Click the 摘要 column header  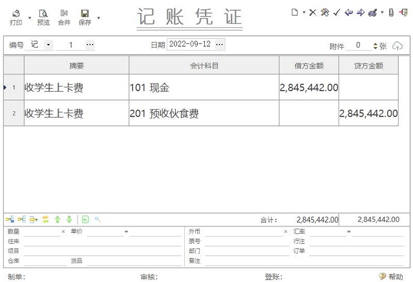pyautogui.click(x=76, y=65)
